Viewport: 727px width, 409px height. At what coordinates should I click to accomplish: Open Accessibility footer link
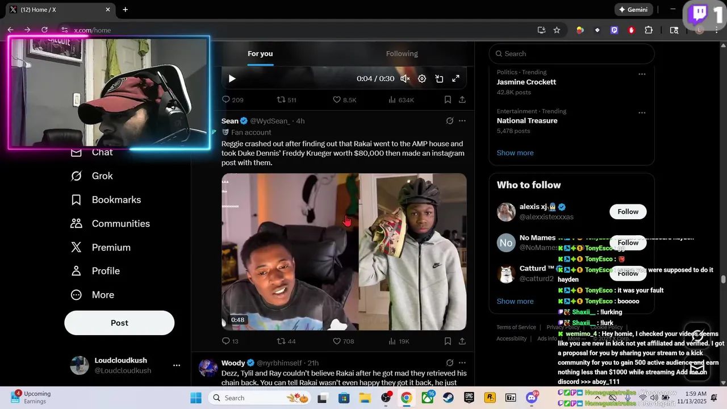click(x=512, y=339)
